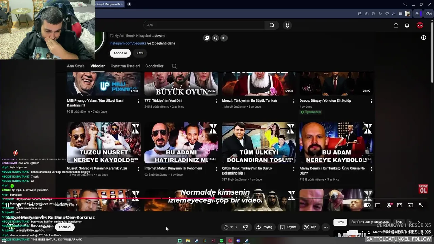This screenshot has width=434, height=244.
Task: Open Opera's extensions cube icon
Action: (417, 14)
